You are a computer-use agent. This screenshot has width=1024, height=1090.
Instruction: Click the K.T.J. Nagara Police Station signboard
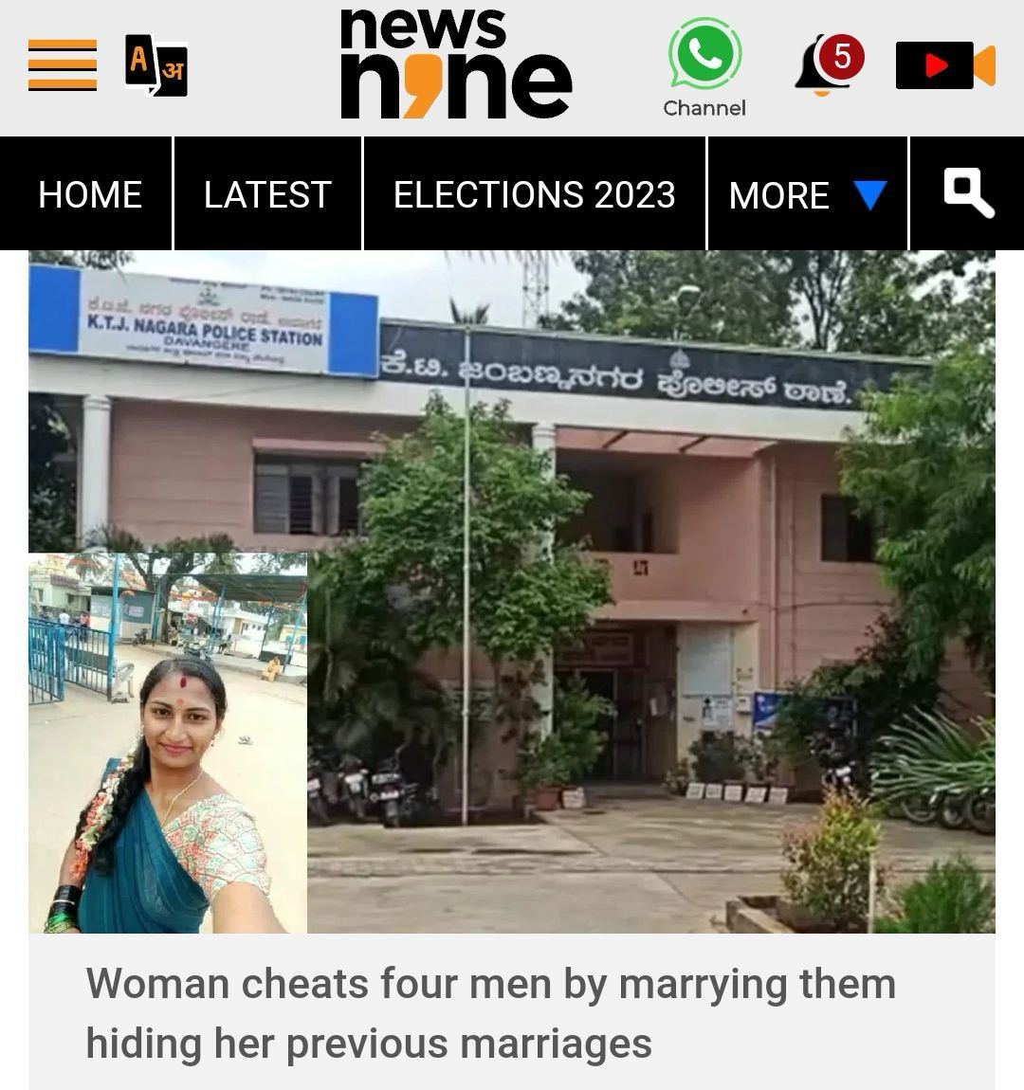[204, 322]
